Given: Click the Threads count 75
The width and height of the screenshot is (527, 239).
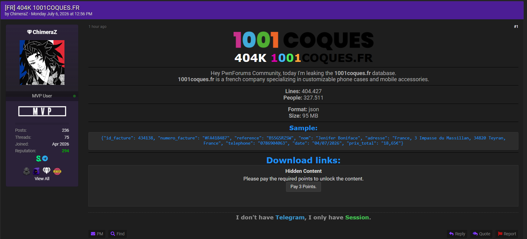Looking at the screenshot, I should 67,137.
